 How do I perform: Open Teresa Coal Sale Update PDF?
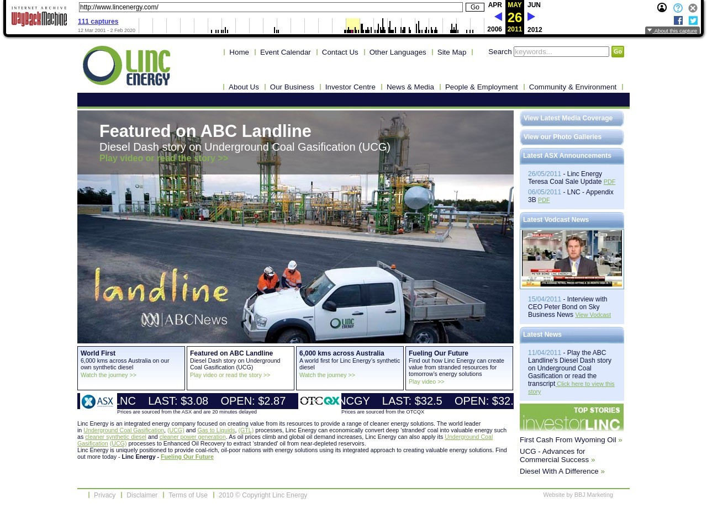[x=609, y=182]
